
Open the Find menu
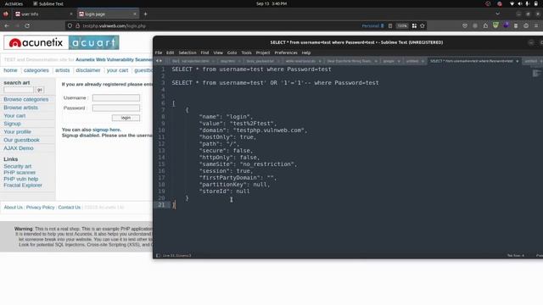[x=204, y=53]
